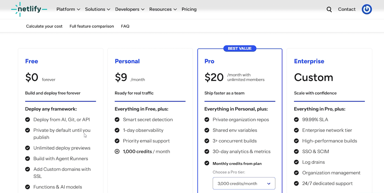Viewport: 384px width, 193px height.
Task: Open the site search icon
Action: pyautogui.click(x=329, y=9)
